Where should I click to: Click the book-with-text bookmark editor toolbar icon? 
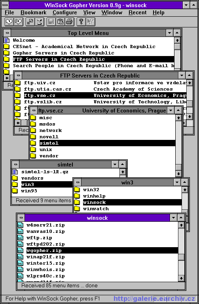pyautogui.click(x=18, y=22)
